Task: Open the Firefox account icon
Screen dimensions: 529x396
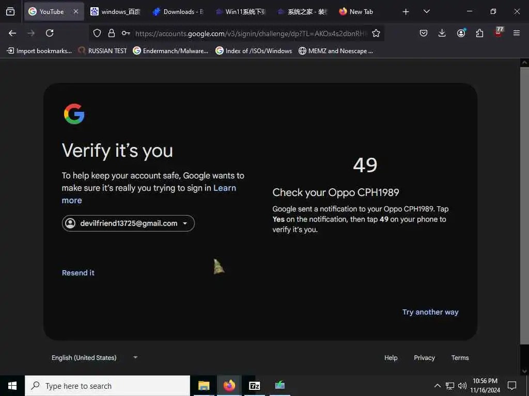Action: click(461, 33)
